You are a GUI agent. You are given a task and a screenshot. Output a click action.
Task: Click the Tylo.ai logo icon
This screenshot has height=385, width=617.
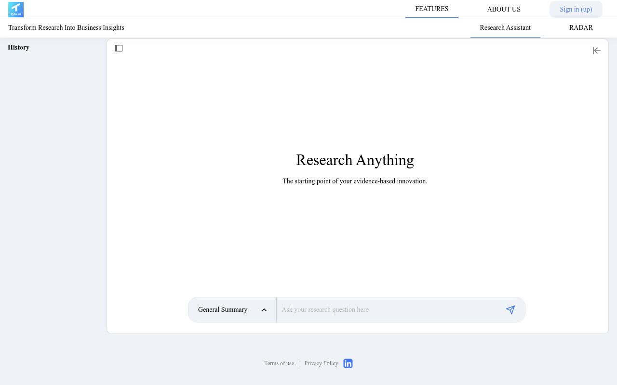tap(16, 10)
